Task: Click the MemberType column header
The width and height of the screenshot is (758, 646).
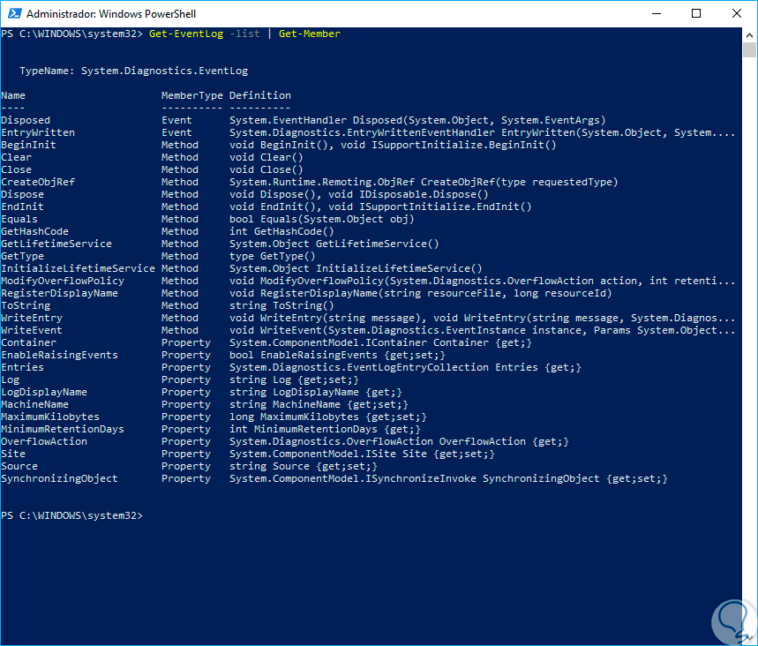Action: tap(189, 95)
